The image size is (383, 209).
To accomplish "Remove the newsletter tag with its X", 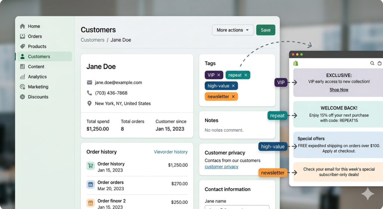I will pos(233,97).
